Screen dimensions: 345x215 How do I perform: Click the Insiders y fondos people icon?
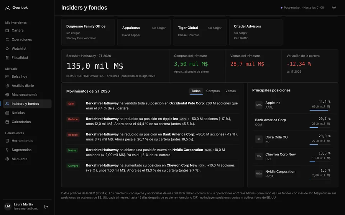pos(7,104)
